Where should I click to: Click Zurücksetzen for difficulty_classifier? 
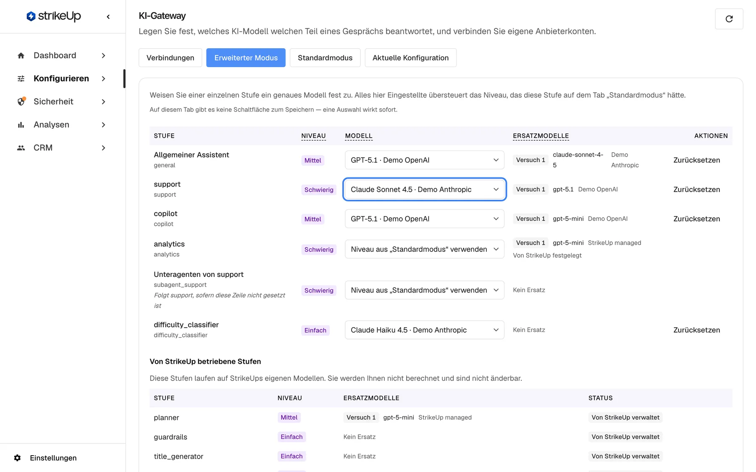pos(696,330)
